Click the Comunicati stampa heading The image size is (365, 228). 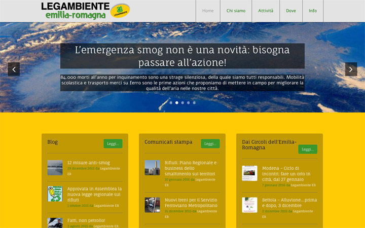point(168,142)
